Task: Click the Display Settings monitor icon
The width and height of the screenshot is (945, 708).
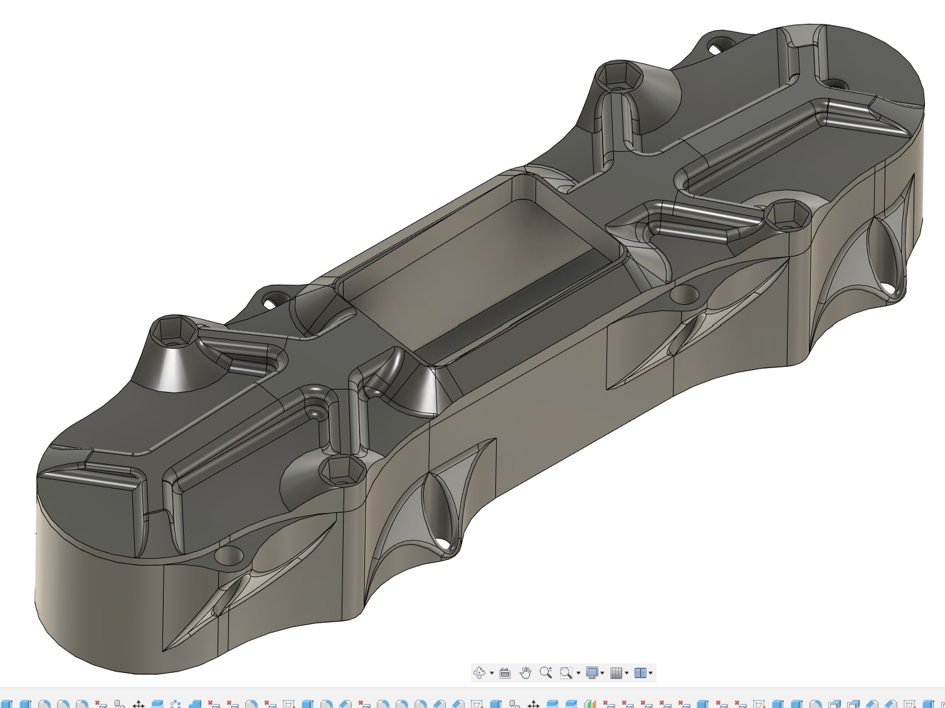Action: 593,673
